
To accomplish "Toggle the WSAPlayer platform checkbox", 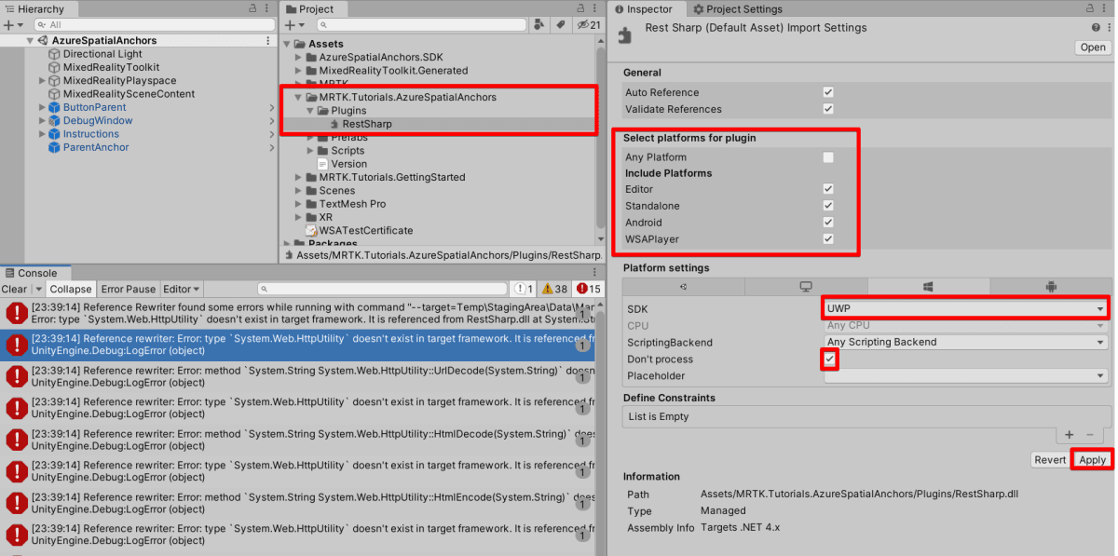I will click(x=828, y=239).
